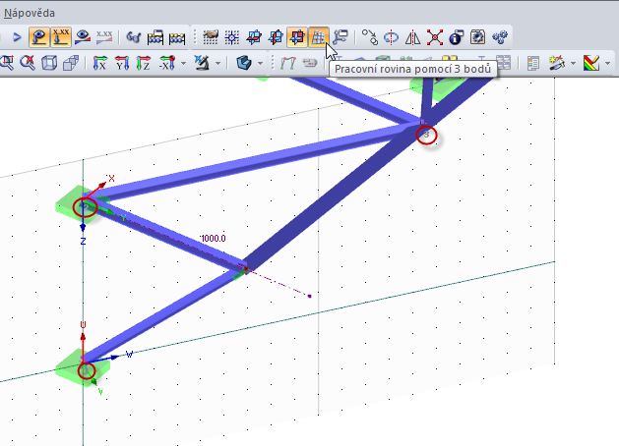The height and width of the screenshot is (446, 619).
Task: Click the blue play arrow icon
Action: (17, 37)
